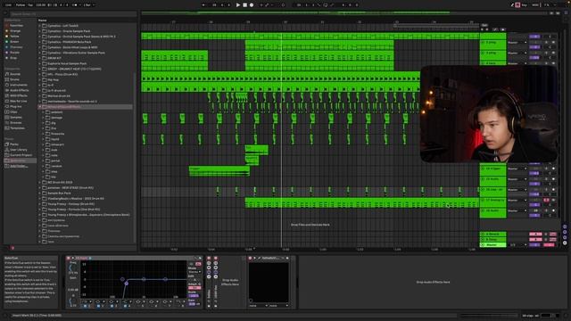Image resolution: width=571 pixels, height=321 pixels.
Task: Click the tempo field showing 130.00
Action: [41, 5]
